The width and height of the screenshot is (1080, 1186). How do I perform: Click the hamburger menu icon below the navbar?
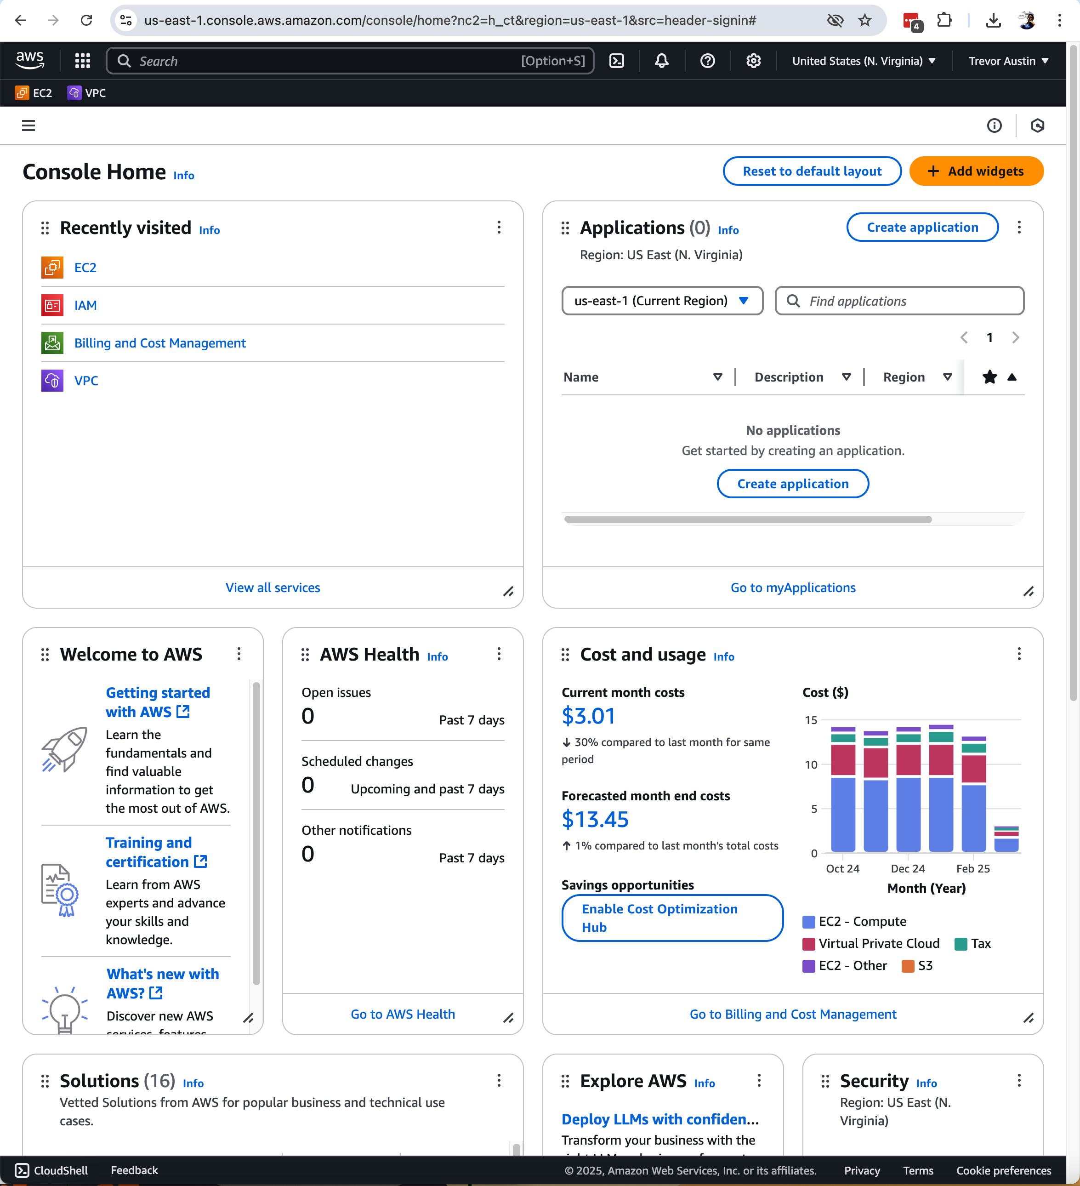click(28, 125)
